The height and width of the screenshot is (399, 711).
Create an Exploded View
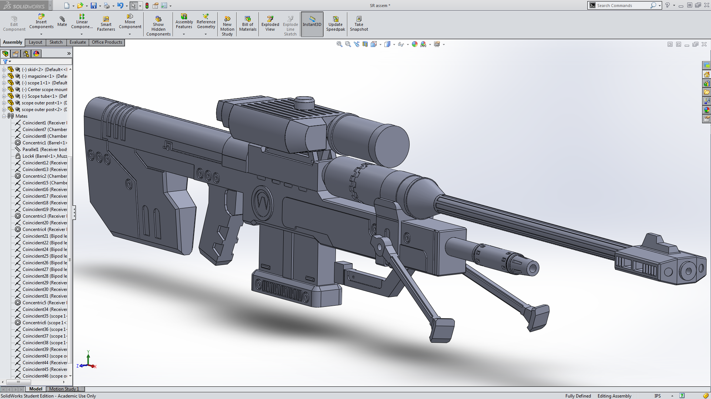(x=270, y=24)
